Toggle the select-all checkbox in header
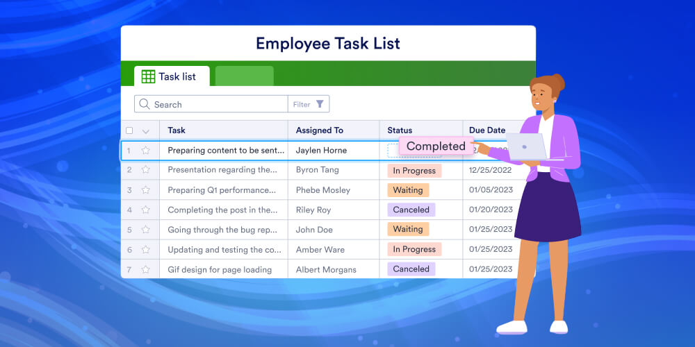695x347 pixels. click(x=129, y=130)
